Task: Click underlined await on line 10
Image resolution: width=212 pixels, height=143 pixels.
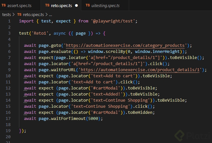Action: (x=30, y=76)
